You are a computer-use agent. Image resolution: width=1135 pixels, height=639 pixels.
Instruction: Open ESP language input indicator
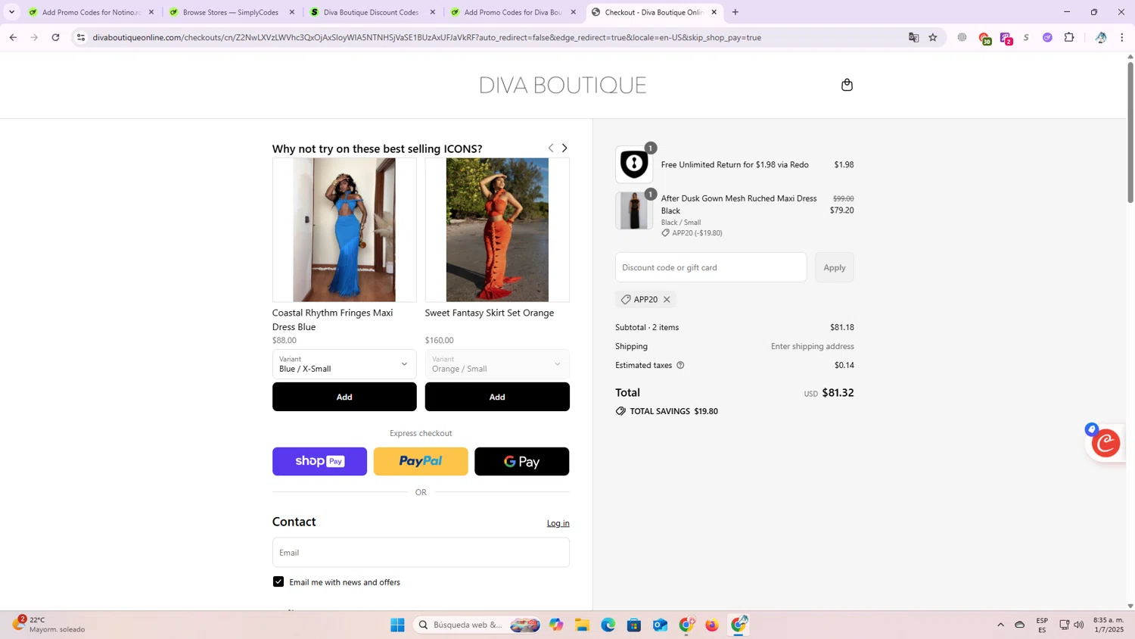[x=1042, y=625]
